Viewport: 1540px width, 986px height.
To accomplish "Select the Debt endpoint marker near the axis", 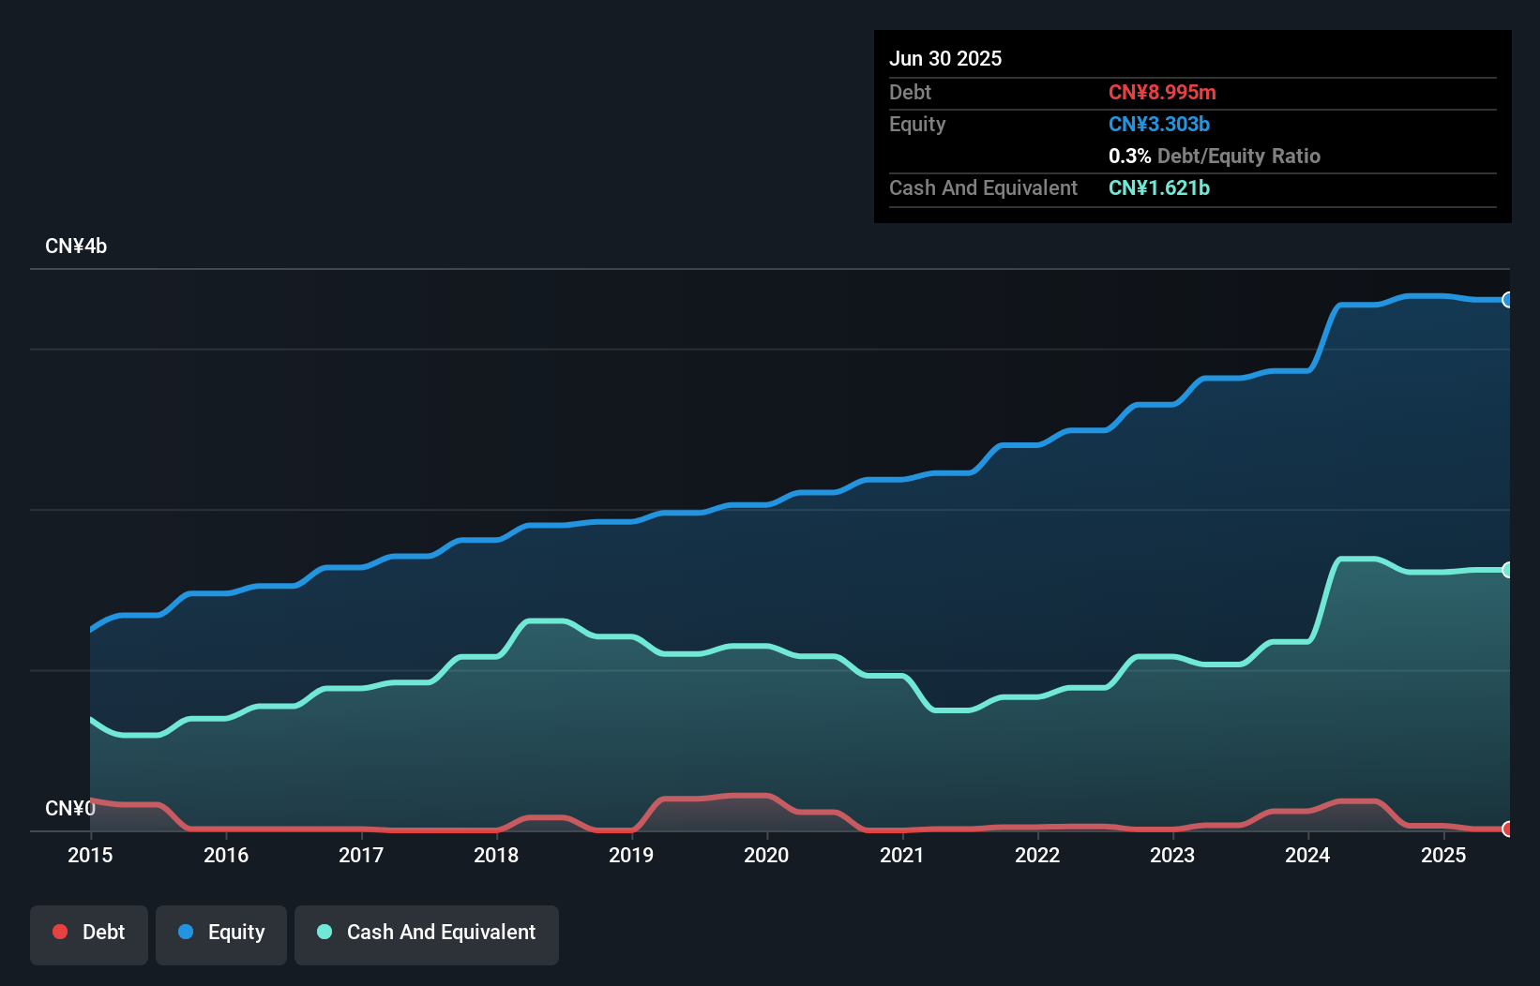I will click(x=1506, y=829).
